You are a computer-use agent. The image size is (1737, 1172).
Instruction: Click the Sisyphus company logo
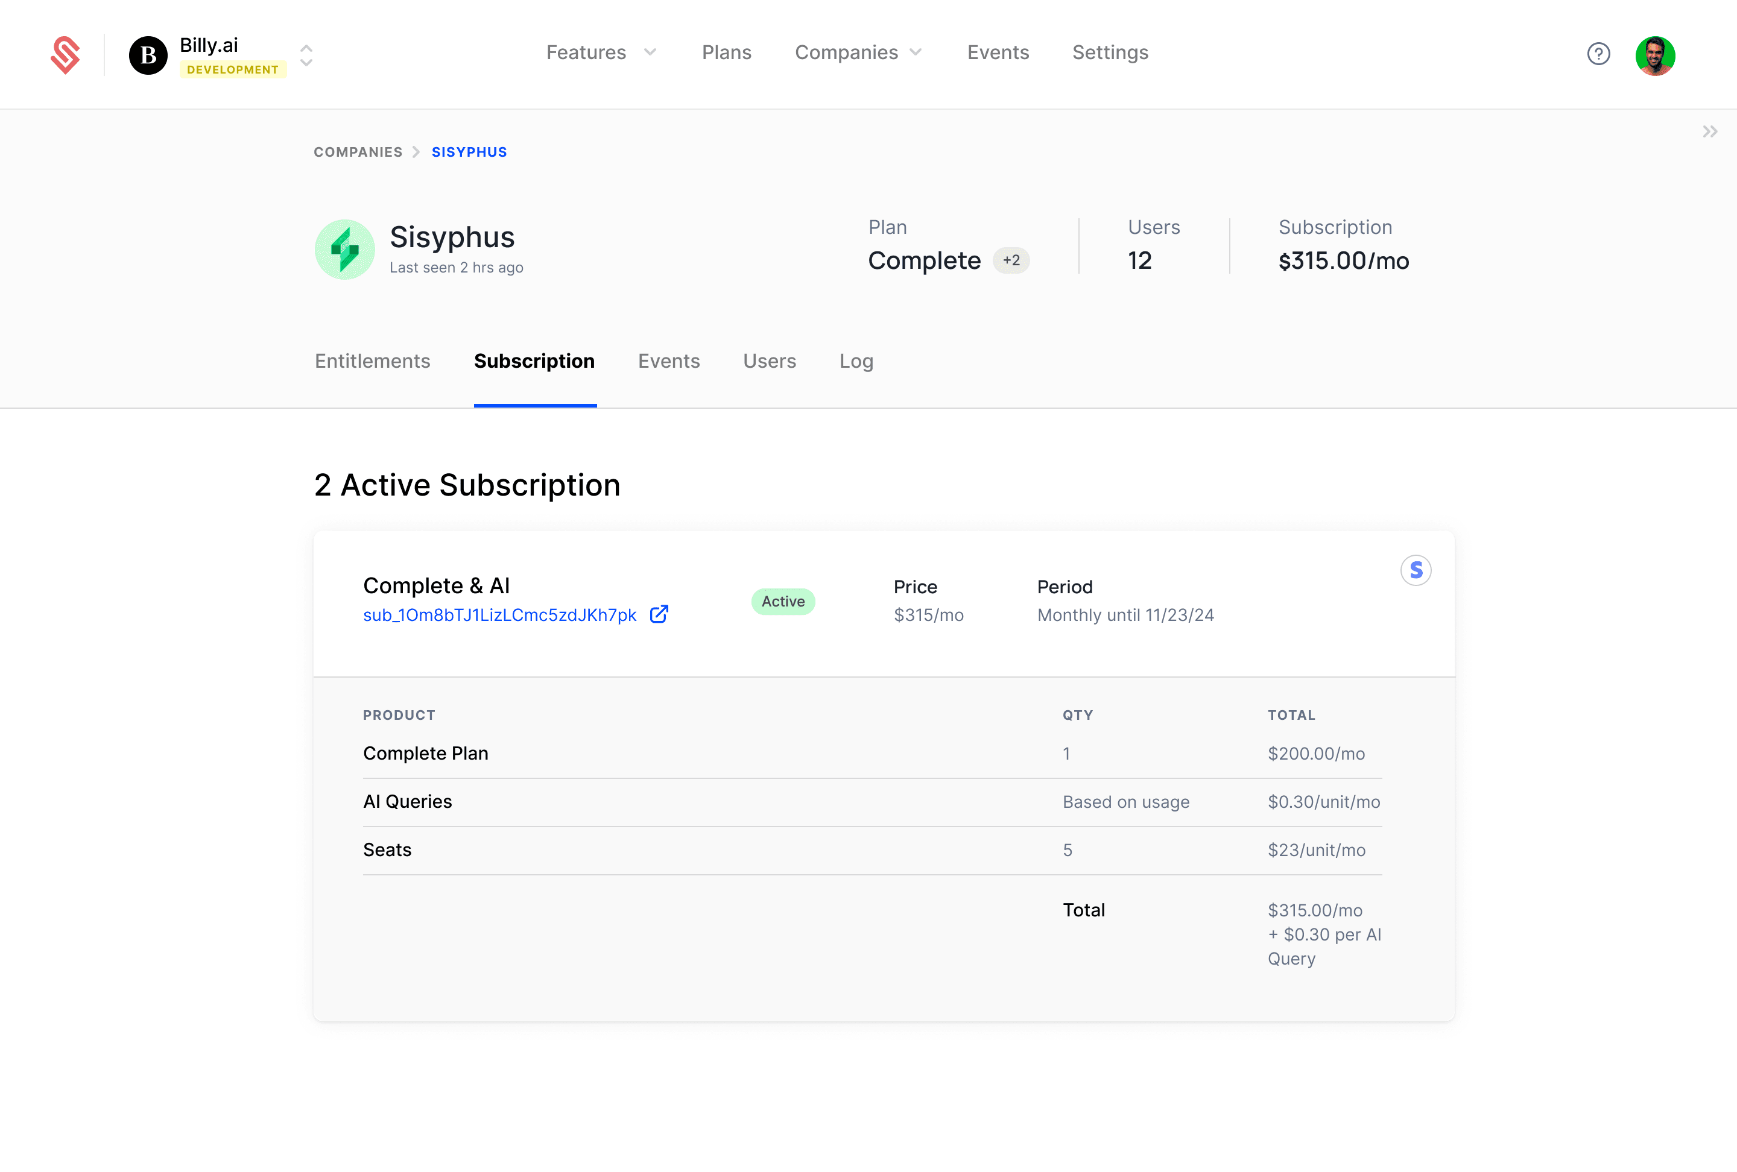[x=344, y=250]
